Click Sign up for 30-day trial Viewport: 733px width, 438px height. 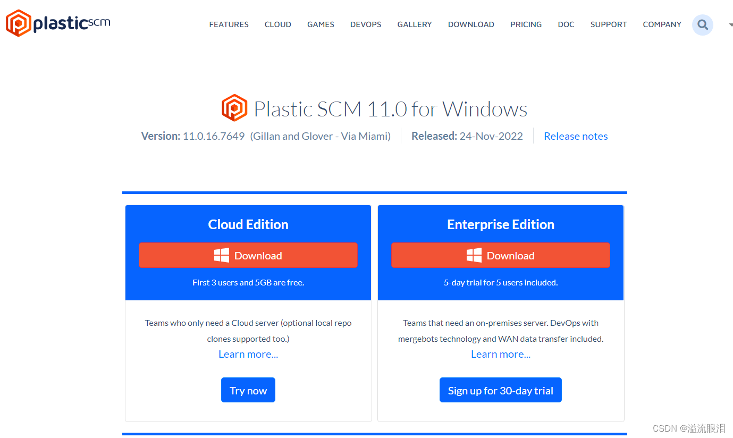click(501, 390)
